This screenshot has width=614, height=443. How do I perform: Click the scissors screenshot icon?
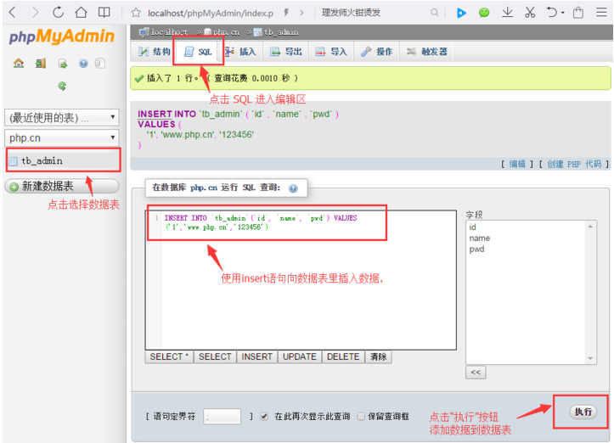coord(530,13)
